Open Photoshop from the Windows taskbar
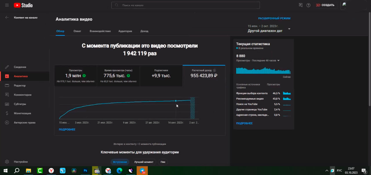 click(85, 171)
